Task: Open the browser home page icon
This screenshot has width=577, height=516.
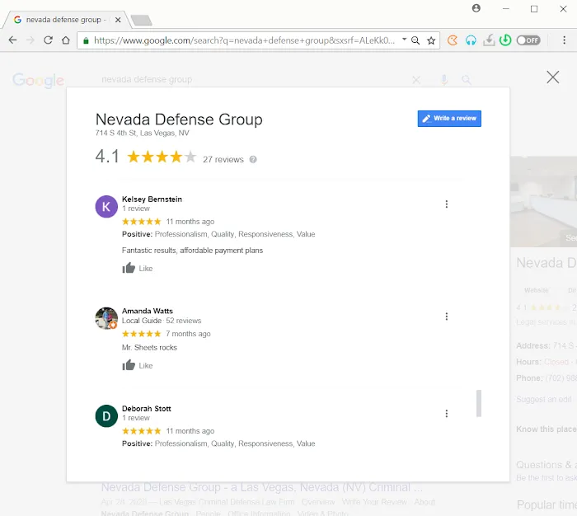Action: 66,40
